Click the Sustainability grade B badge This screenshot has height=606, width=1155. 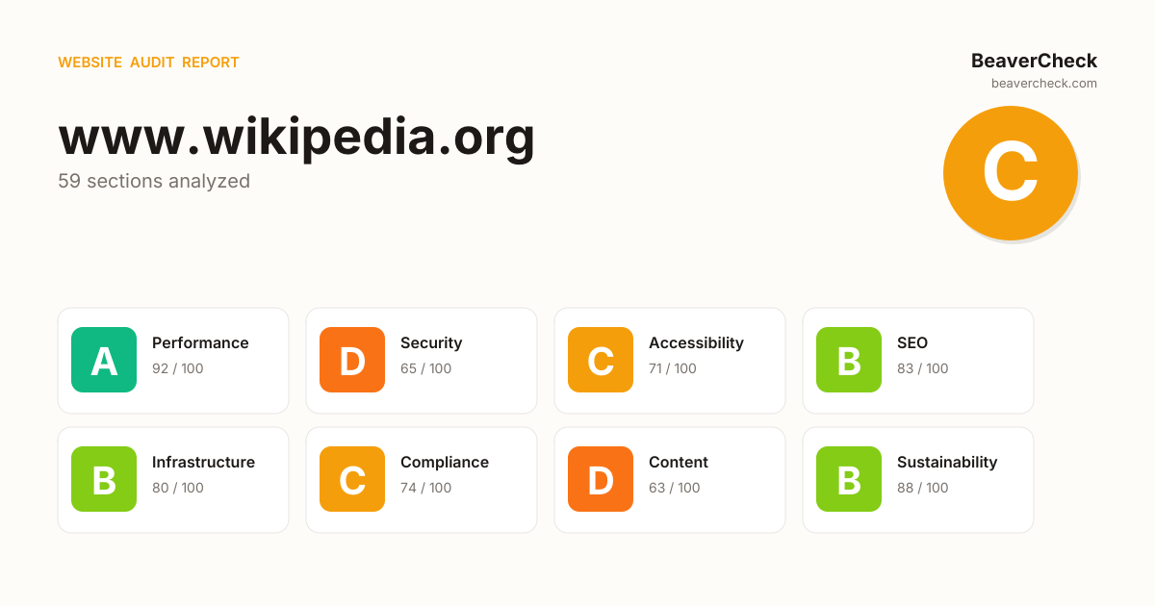point(849,479)
